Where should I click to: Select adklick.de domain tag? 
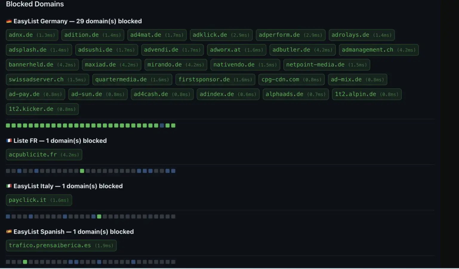click(221, 35)
